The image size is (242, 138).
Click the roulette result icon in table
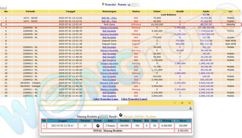pyautogui.click(x=98, y=125)
